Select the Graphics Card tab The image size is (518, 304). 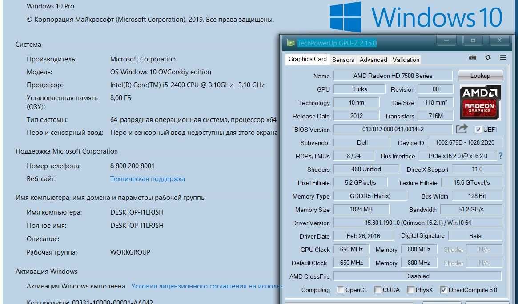308,59
